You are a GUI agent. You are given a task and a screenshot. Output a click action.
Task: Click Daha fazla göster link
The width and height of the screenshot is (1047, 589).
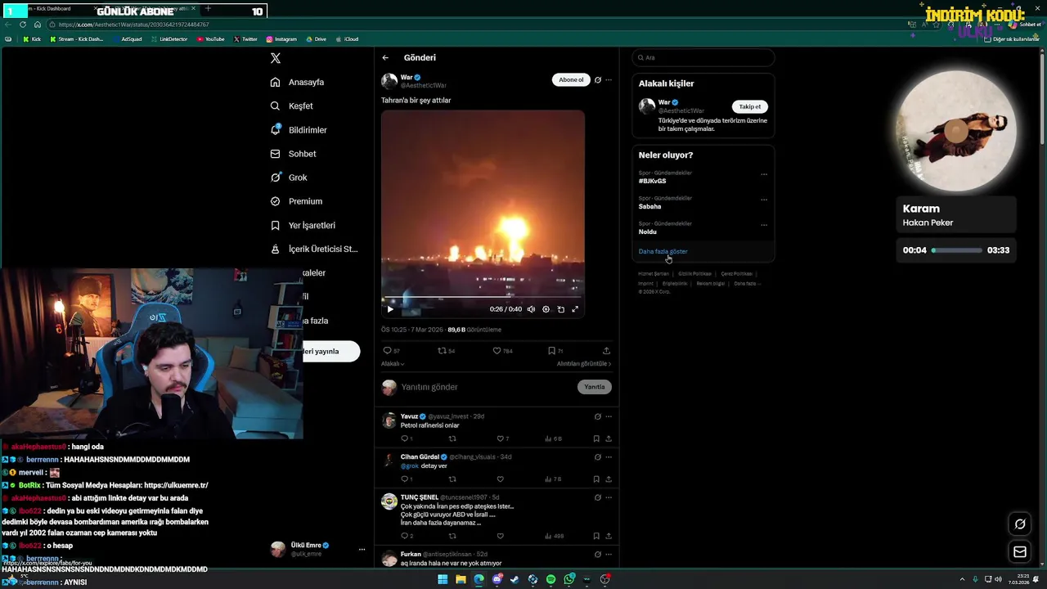click(663, 251)
